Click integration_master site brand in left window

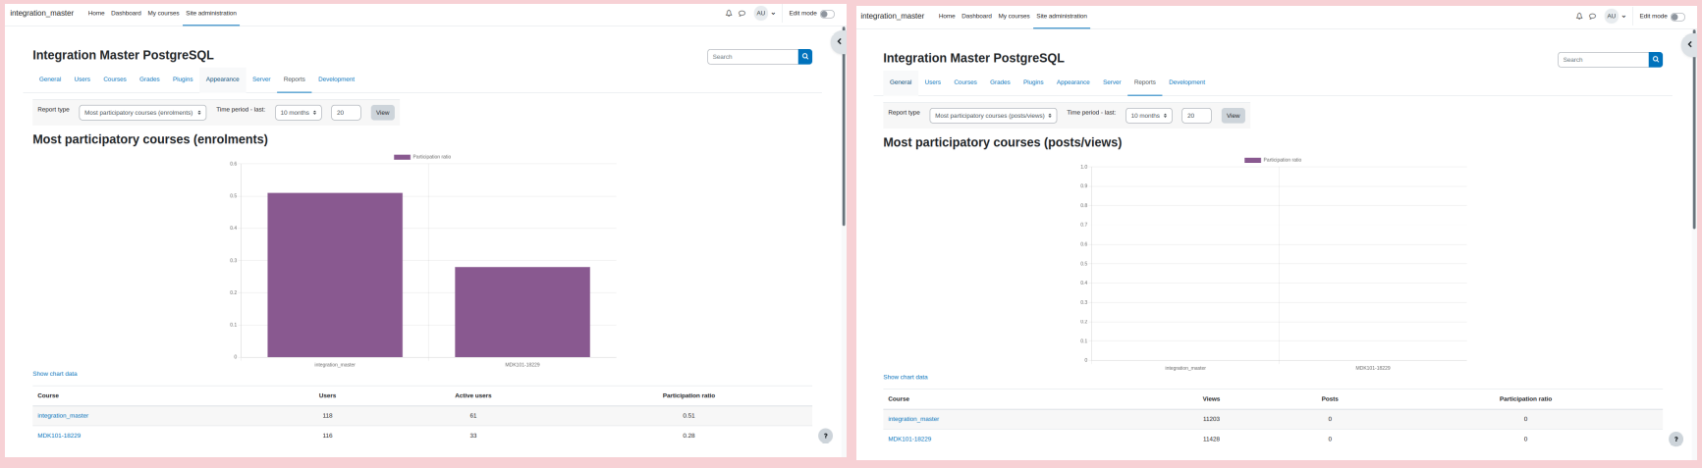[x=42, y=14]
